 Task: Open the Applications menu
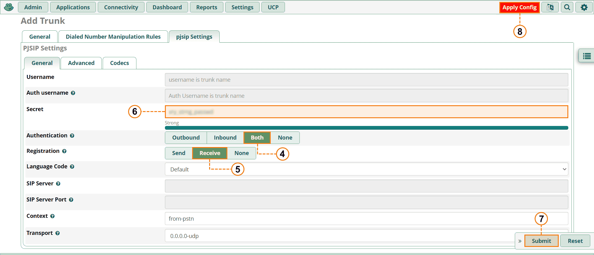(x=73, y=7)
